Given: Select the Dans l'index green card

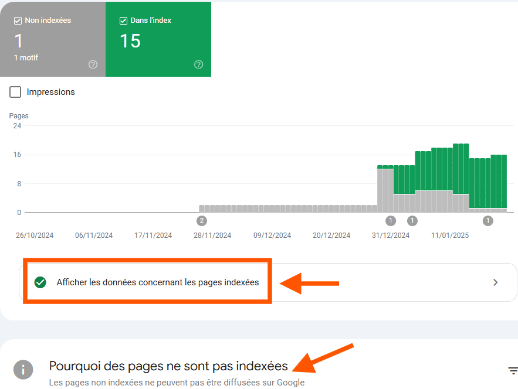Looking at the screenshot, I should [158, 39].
